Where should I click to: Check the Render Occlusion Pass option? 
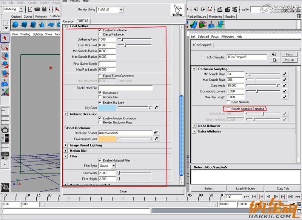click(100, 122)
